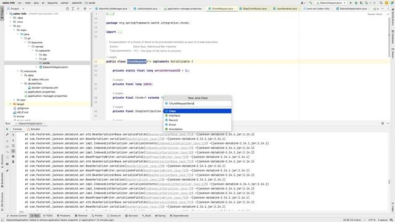
Task: Toggle scroll-to-end icon in console toolbar
Action: [x=13, y=151]
